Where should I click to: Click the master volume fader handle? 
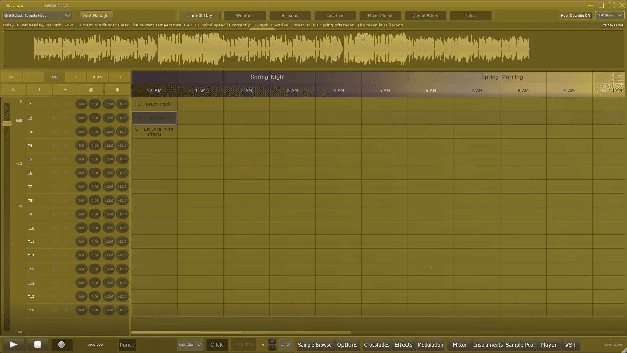click(7, 123)
